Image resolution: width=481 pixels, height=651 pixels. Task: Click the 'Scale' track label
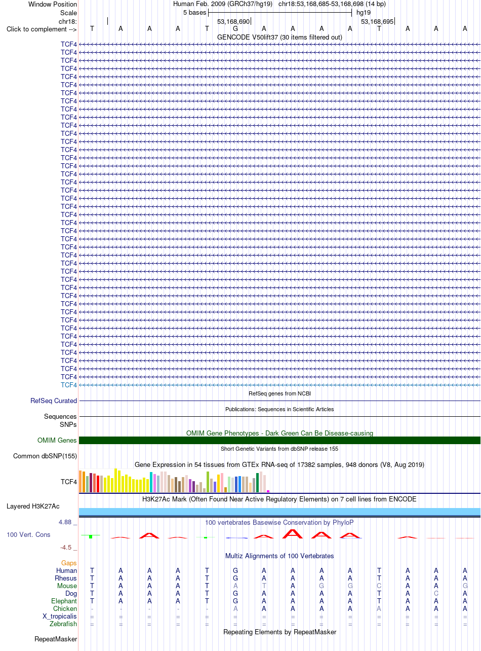68,13
